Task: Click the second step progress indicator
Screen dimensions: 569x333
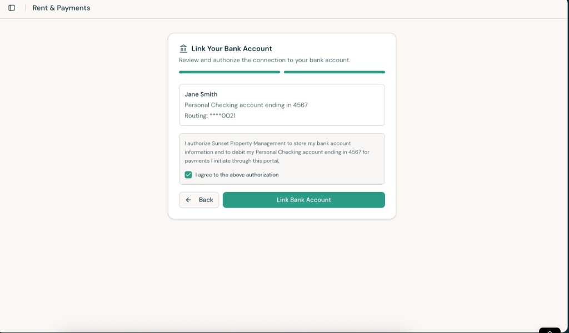Action: pos(334,72)
